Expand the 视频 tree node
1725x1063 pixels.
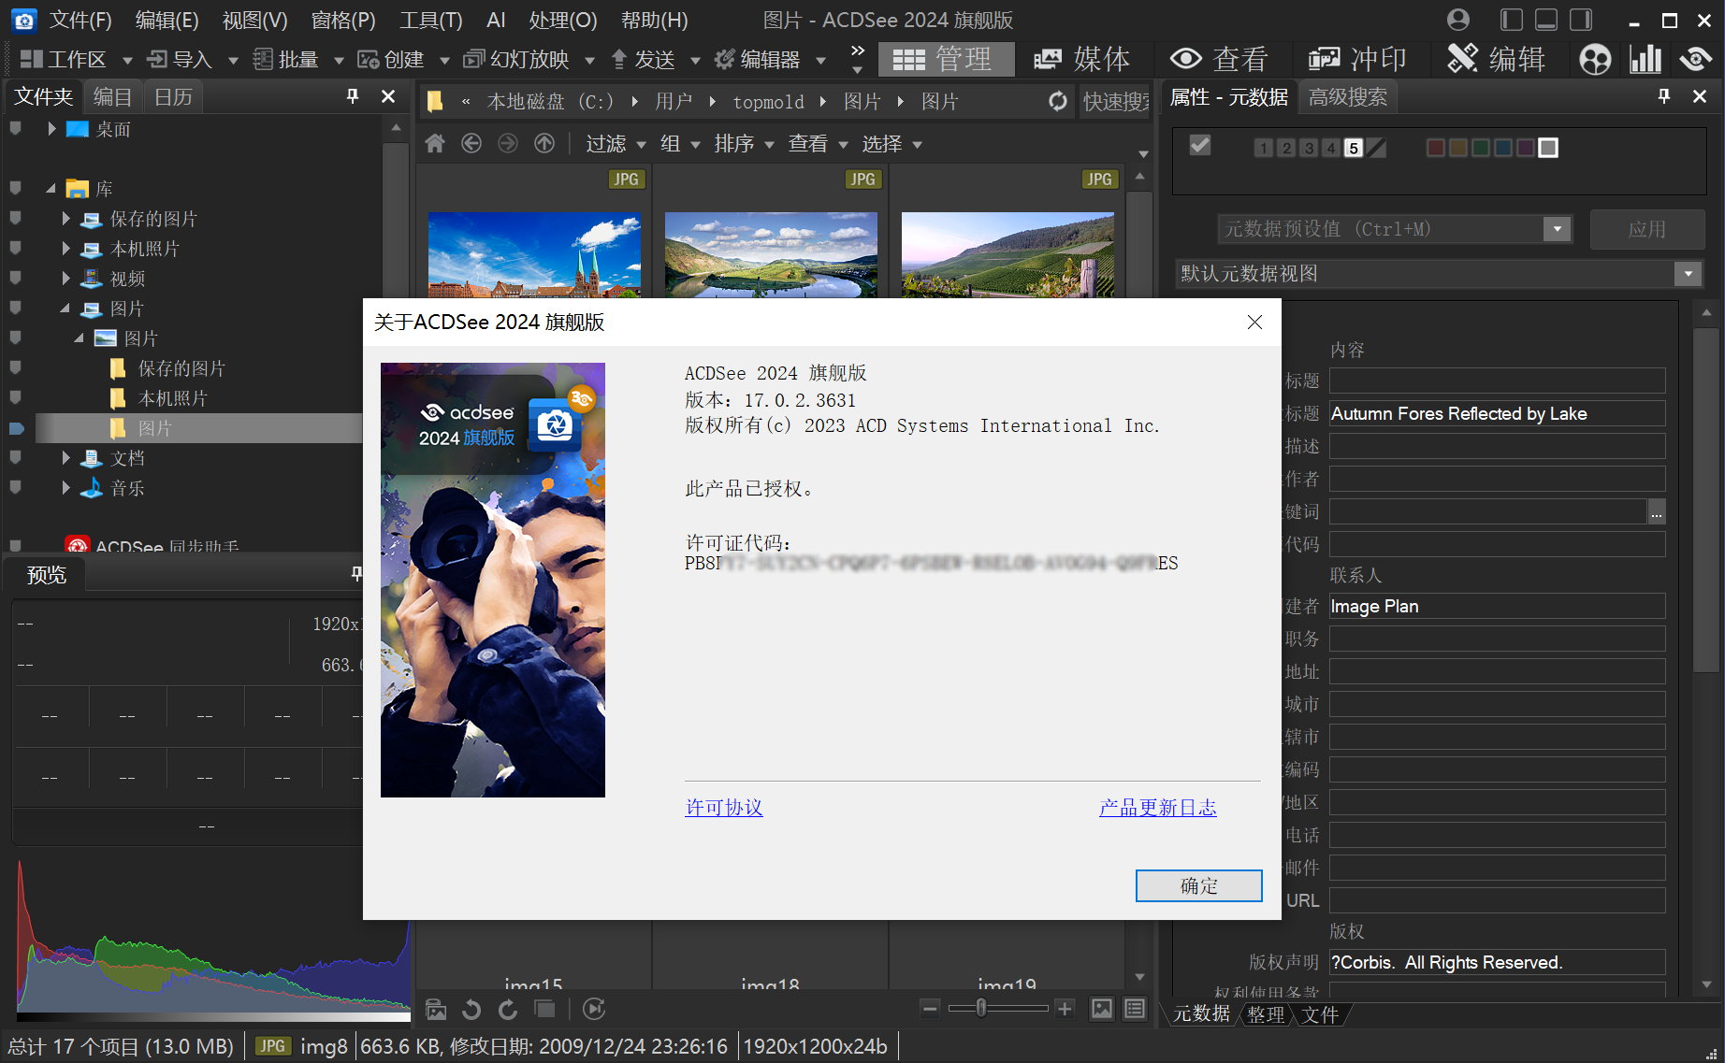pyautogui.click(x=65, y=279)
